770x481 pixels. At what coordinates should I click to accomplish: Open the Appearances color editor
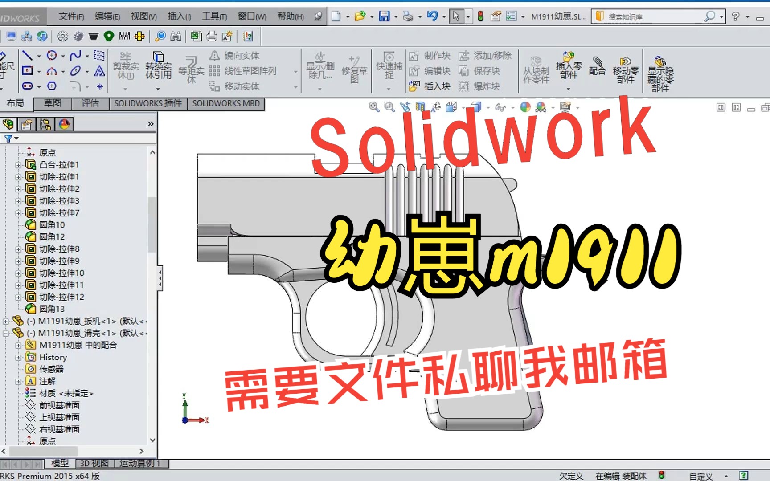[525, 107]
